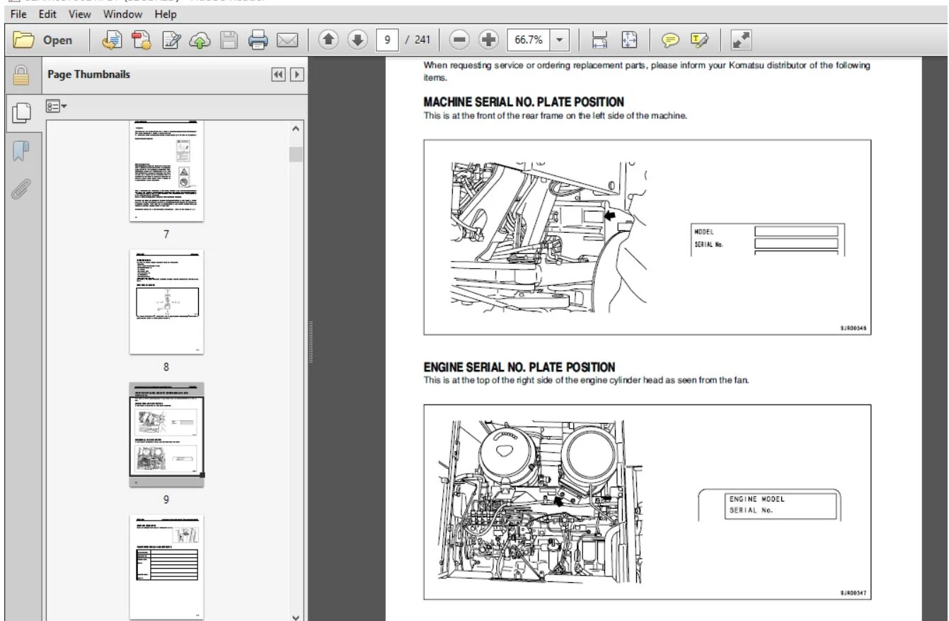Open the Bookmarks panel icon
This screenshot has height=621, width=949.
tap(22, 150)
